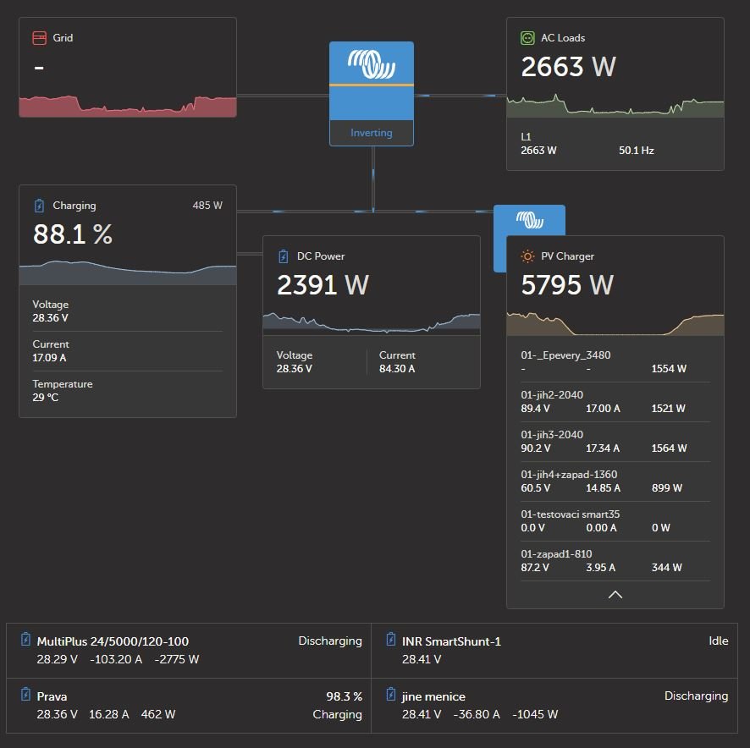
Task: Click the small Victron charger tile
Action: (x=529, y=220)
